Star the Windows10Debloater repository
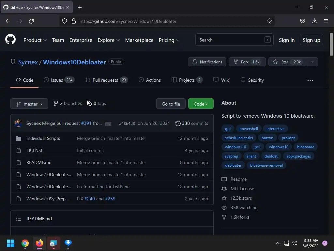Screen dimensions: 334x251 [x=288, y=62]
